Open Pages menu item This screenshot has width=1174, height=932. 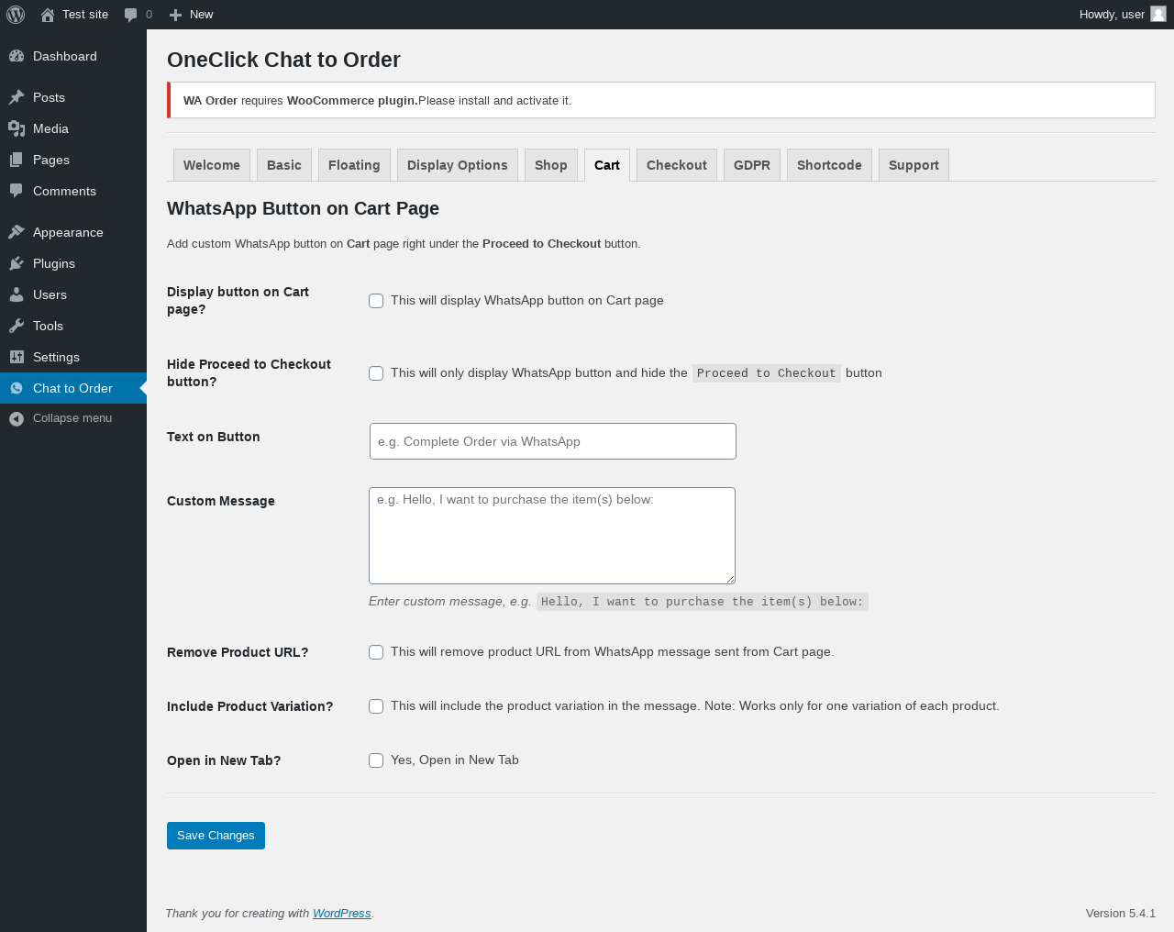tap(73, 160)
